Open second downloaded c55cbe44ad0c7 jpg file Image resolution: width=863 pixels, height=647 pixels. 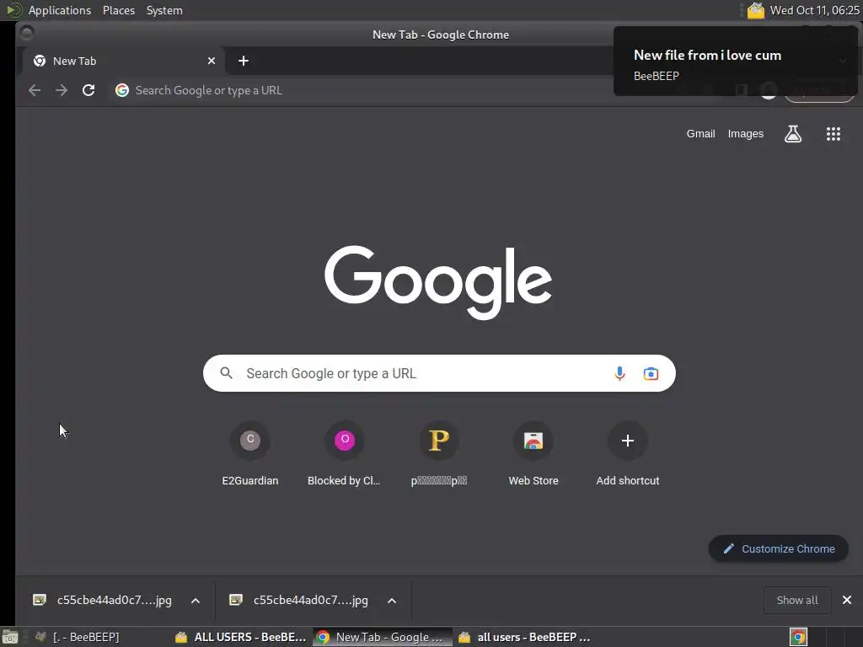pyautogui.click(x=300, y=600)
